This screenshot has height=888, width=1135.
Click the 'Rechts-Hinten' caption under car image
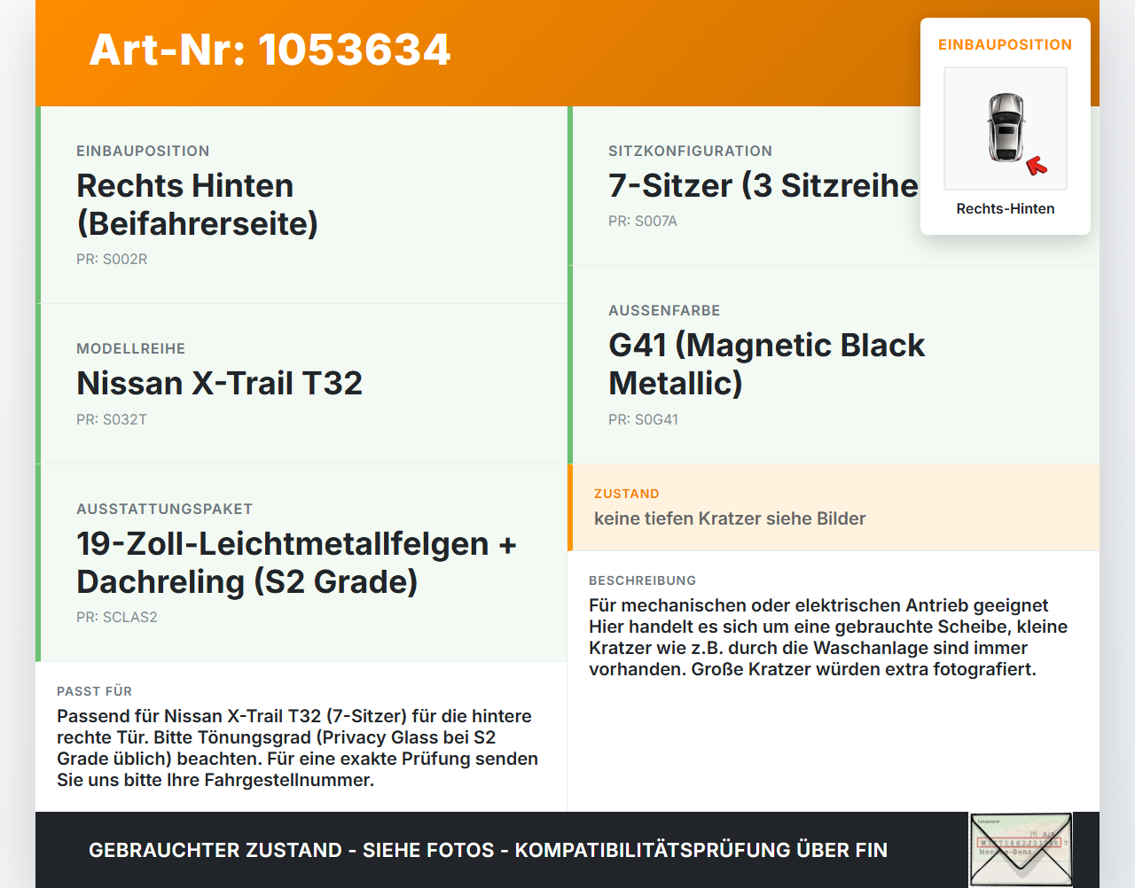click(x=1006, y=208)
